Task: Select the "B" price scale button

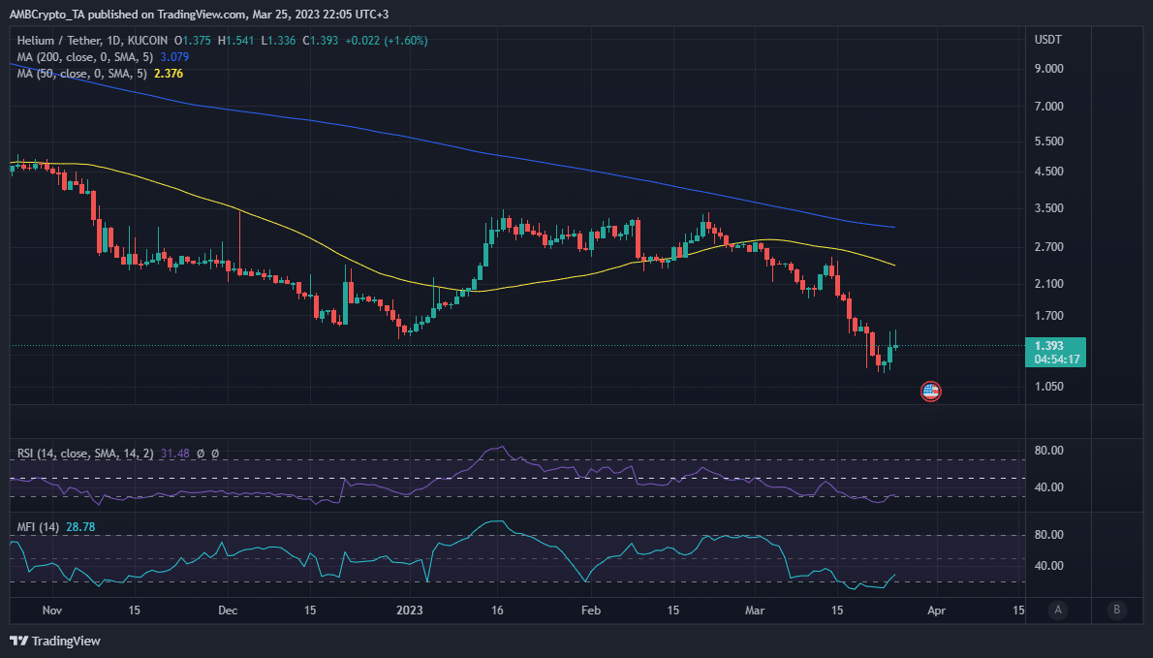Action: point(1116,611)
